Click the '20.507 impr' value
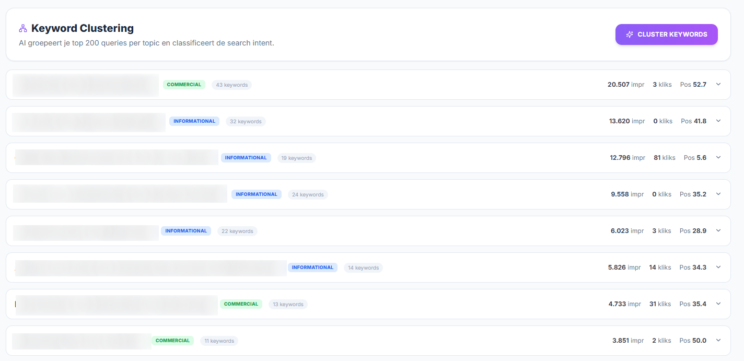This screenshot has height=361, width=744. point(626,85)
